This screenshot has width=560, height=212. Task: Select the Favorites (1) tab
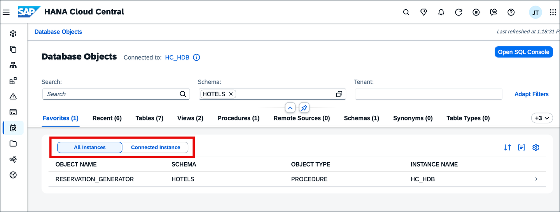pos(61,118)
